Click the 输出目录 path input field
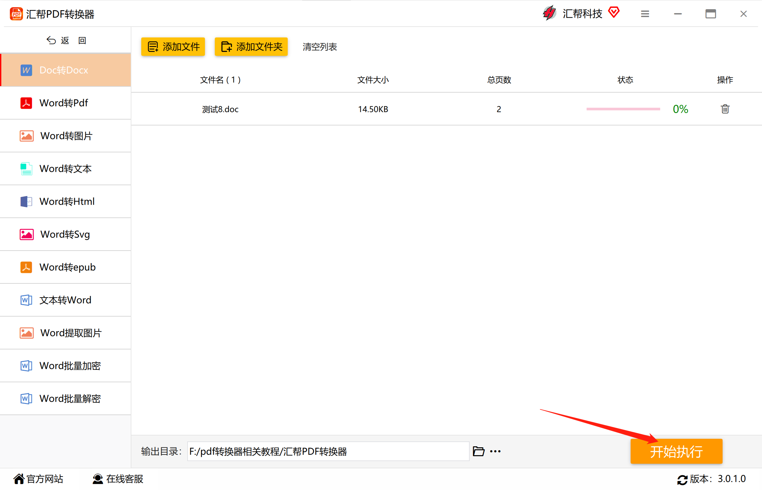The width and height of the screenshot is (762, 490). pyautogui.click(x=328, y=451)
